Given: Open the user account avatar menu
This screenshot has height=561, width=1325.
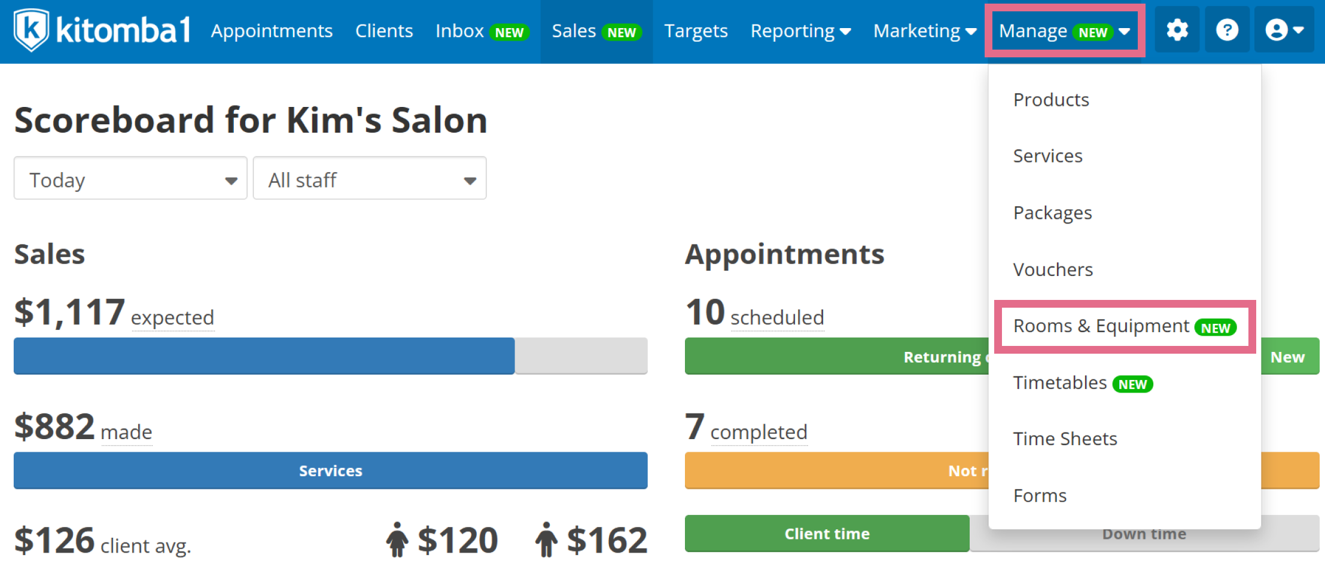Looking at the screenshot, I should click(x=1284, y=30).
